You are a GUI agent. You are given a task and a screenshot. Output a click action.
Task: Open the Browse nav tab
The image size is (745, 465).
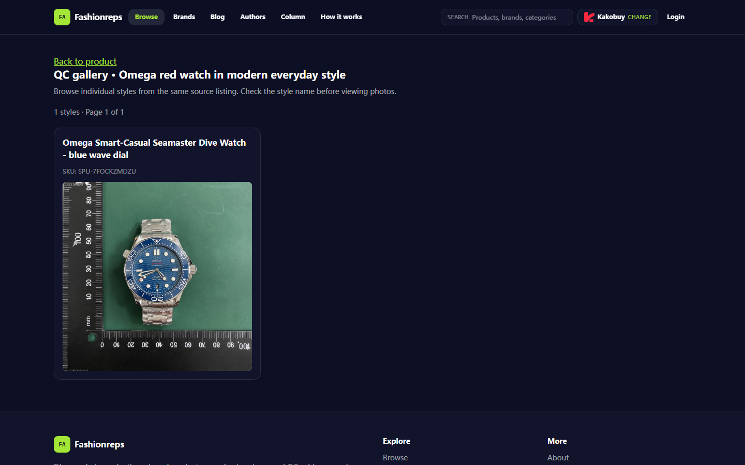(146, 17)
